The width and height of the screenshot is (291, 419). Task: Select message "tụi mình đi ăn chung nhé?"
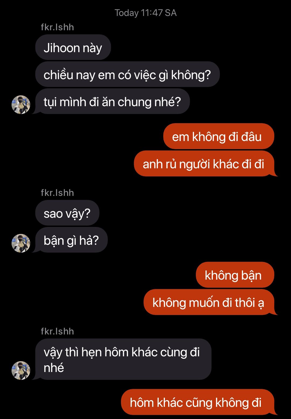(x=112, y=101)
